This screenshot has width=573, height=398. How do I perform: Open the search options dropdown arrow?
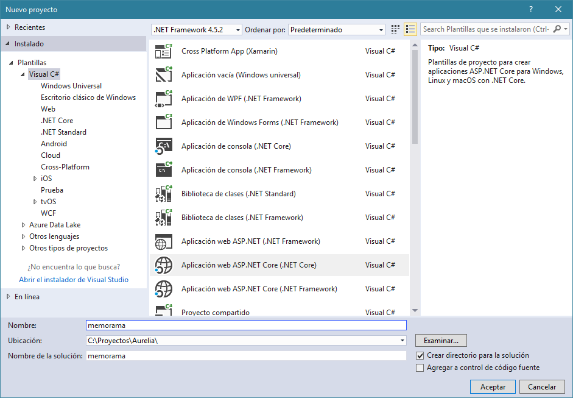coord(566,29)
